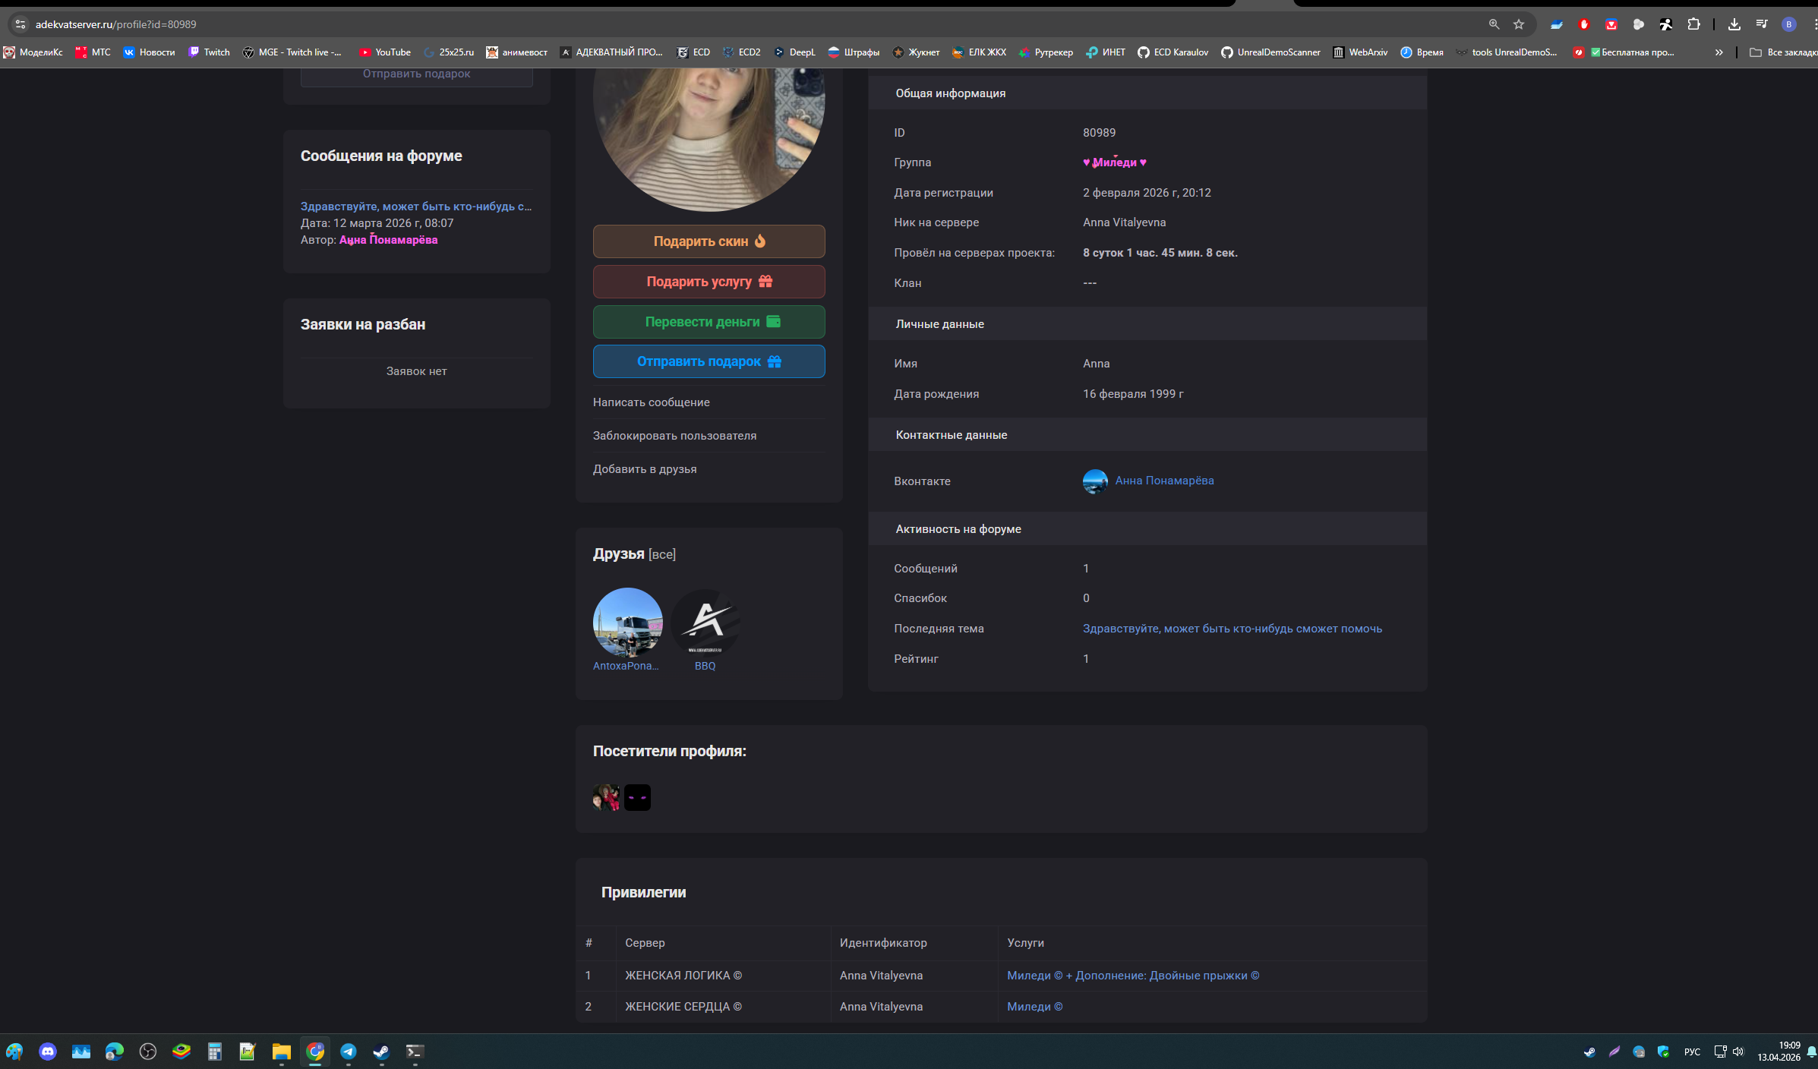Click the site info icon before the URL
The width and height of the screenshot is (1818, 1069).
(x=21, y=24)
